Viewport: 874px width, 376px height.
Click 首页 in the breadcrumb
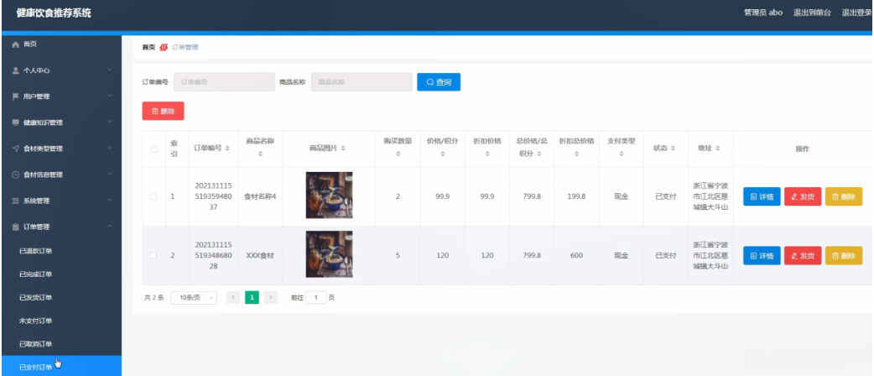point(148,47)
